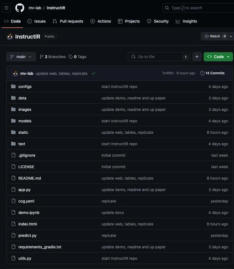
Task: Click the plus add file button
Action: click(x=197, y=57)
